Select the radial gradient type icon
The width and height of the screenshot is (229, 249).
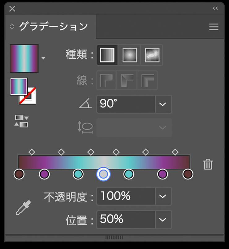[130, 55]
